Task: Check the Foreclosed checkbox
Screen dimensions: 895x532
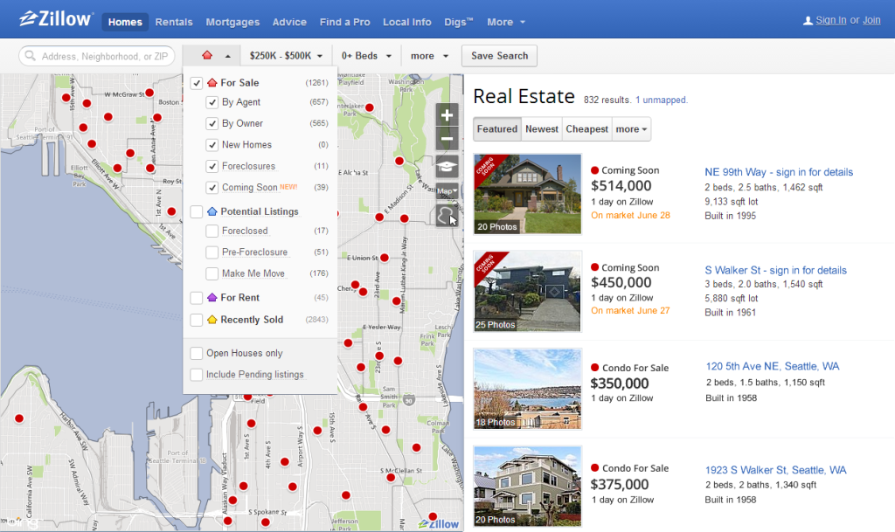Action: 212,231
